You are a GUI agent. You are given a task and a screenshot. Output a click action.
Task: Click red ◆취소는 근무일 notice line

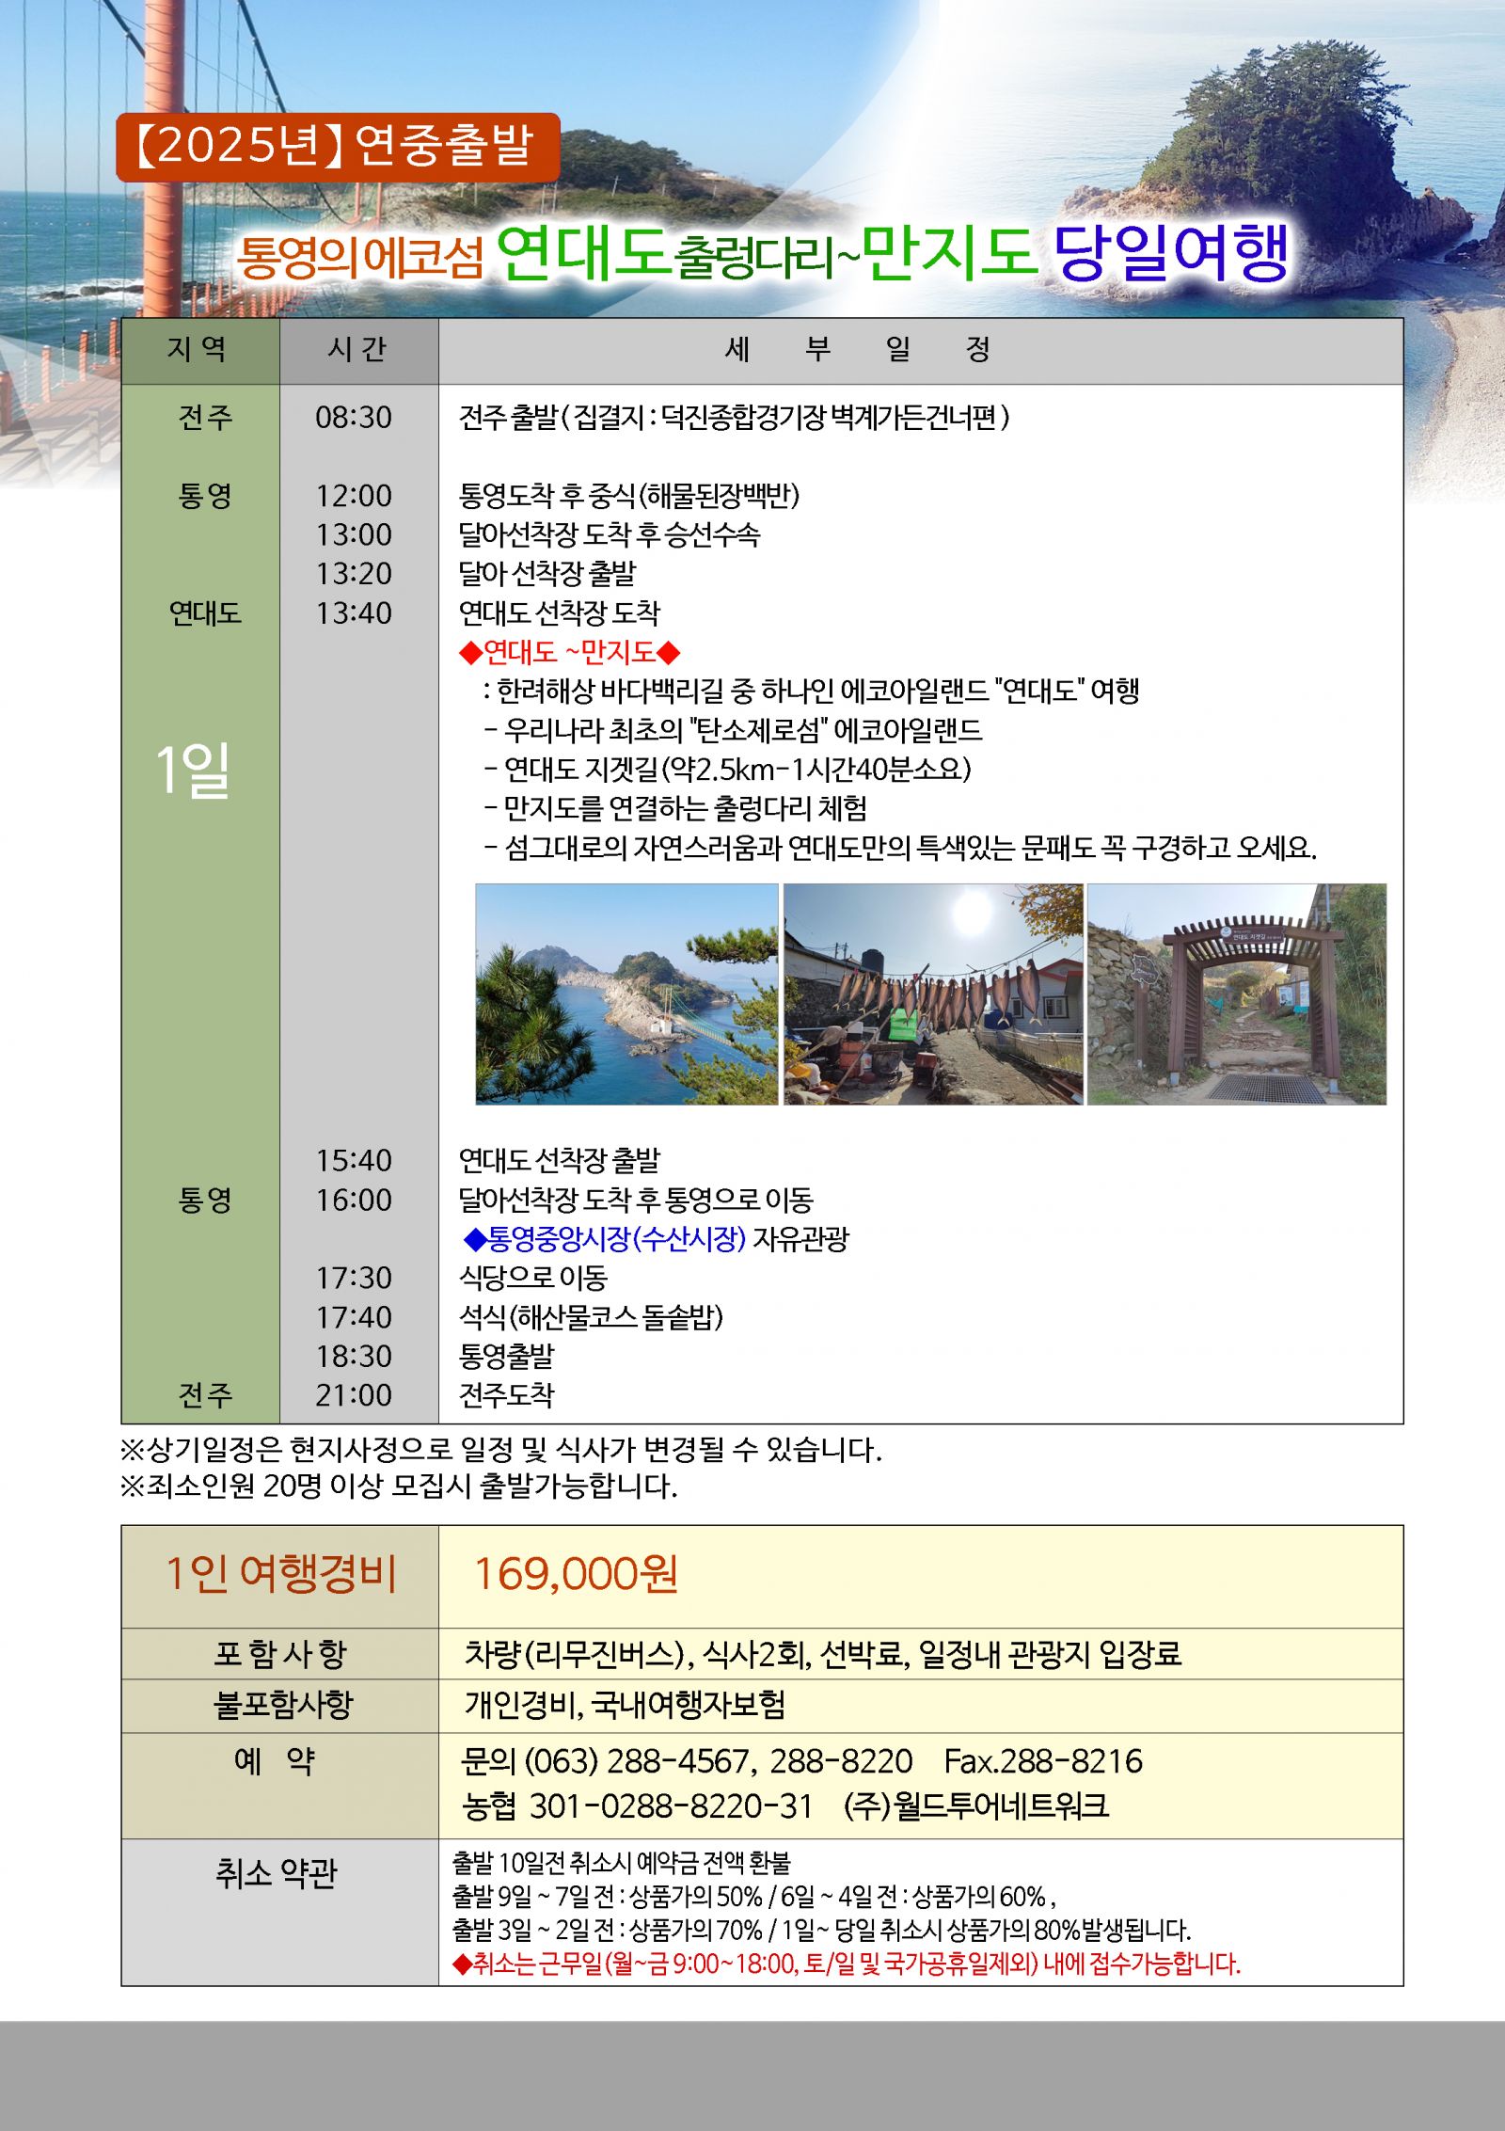[847, 1964]
